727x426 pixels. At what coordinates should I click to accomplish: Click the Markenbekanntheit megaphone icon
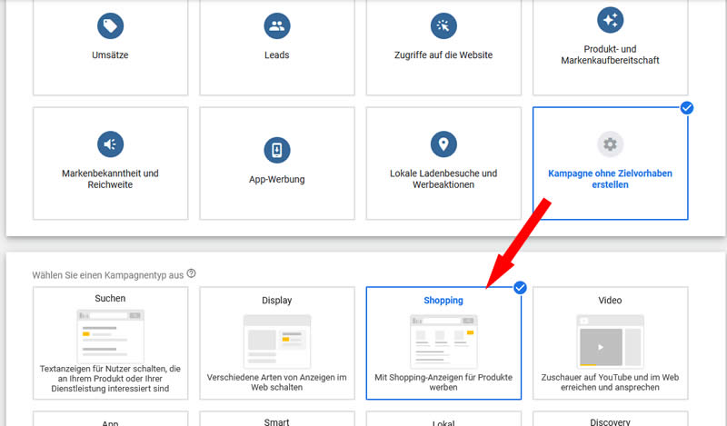coord(110,144)
